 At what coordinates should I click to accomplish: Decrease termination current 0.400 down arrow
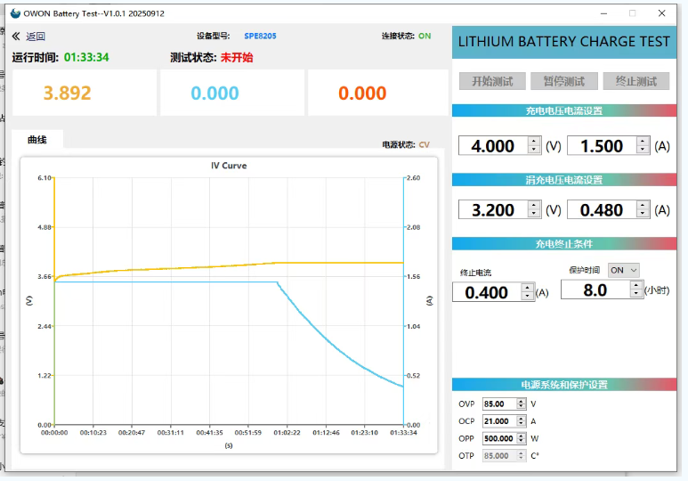[528, 298]
